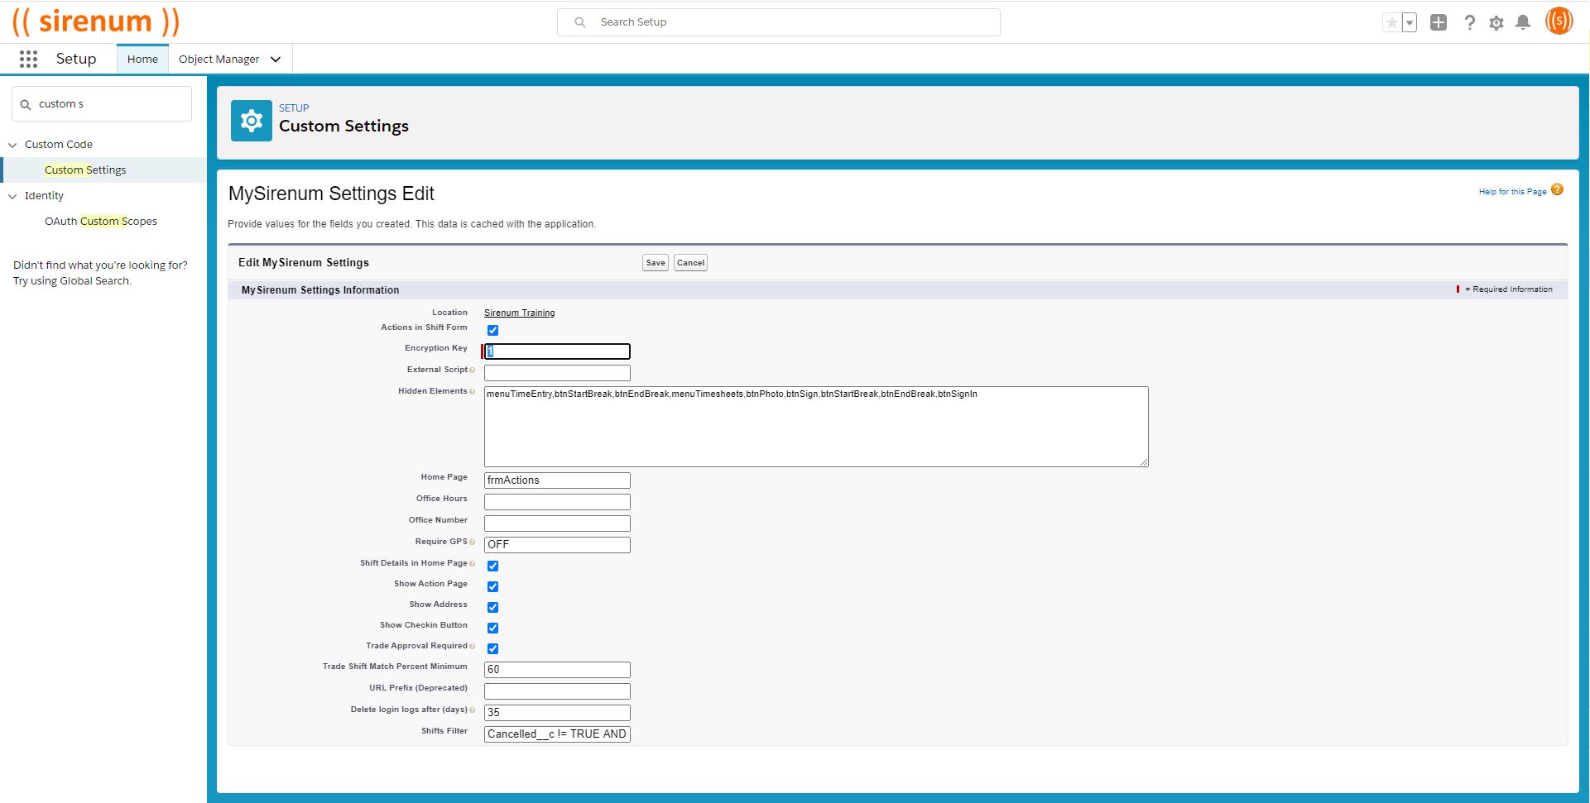Open the Sirenum Training location link
The height and width of the screenshot is (803, 1590).
click(519, 313)
